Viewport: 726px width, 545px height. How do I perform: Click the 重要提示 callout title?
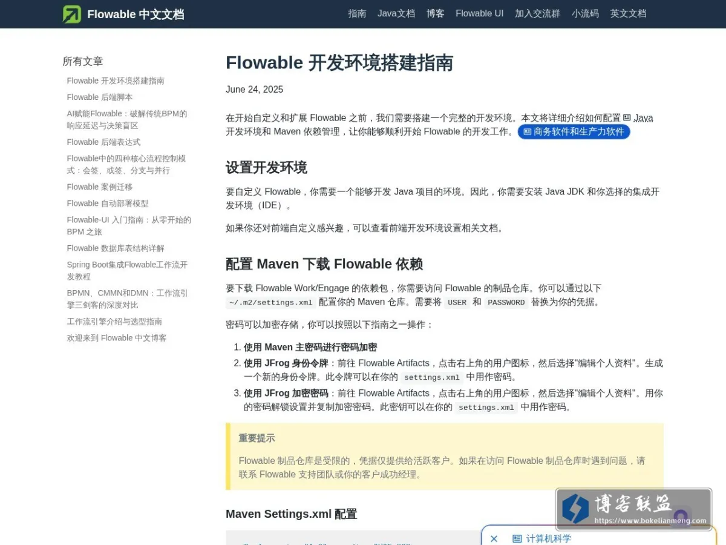(257, 438)
